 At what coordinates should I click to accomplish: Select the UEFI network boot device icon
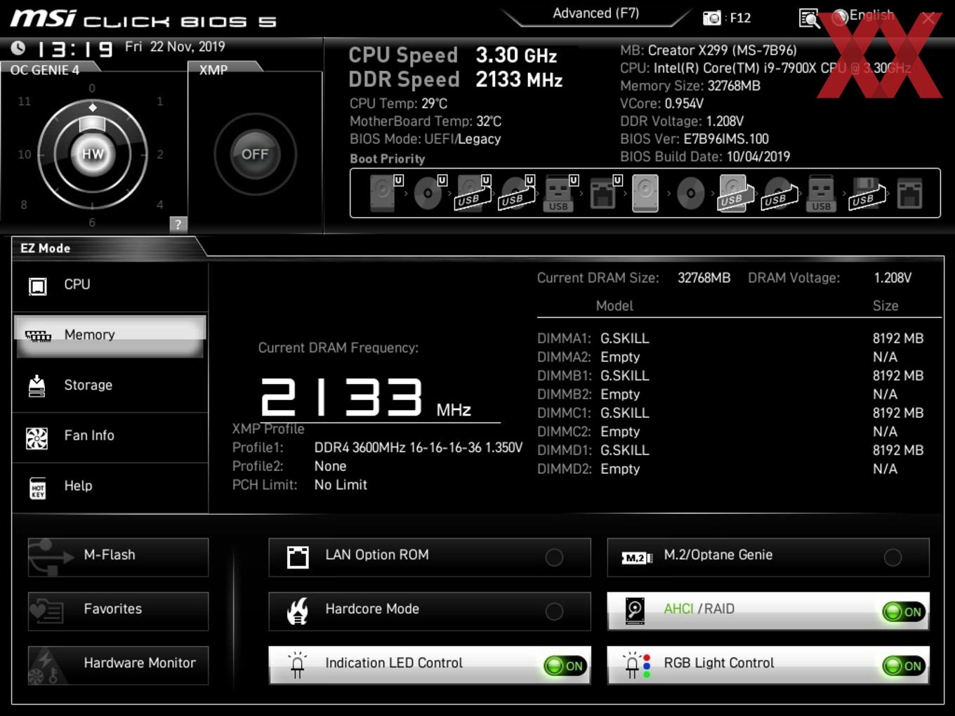pyautogui.click(x=605, y=193)
